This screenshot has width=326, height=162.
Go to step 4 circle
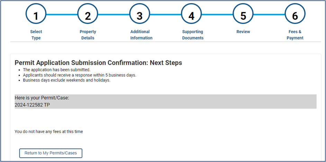191,15
